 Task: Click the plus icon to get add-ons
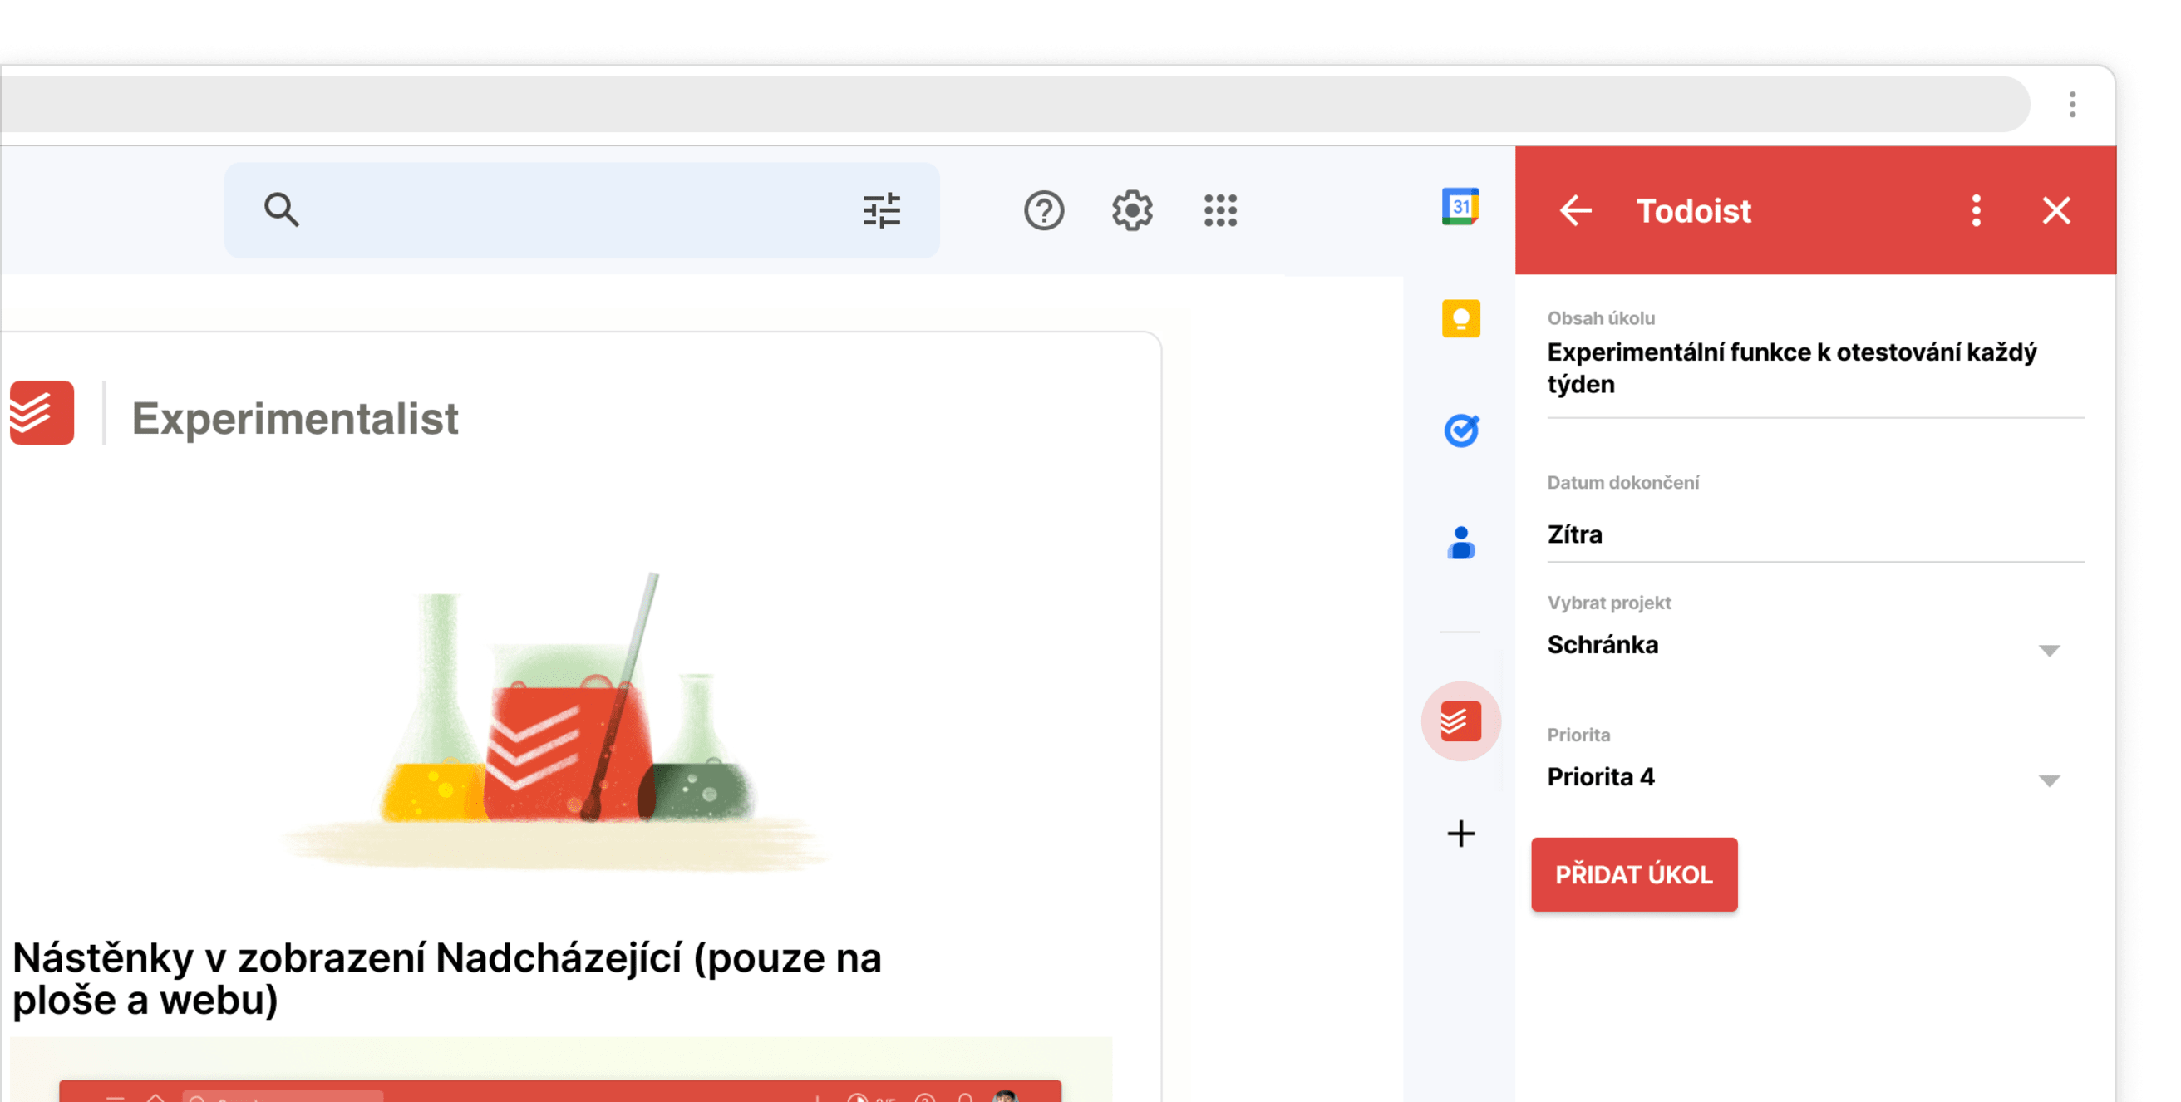pyautogui.click(x=1460, y=834)
